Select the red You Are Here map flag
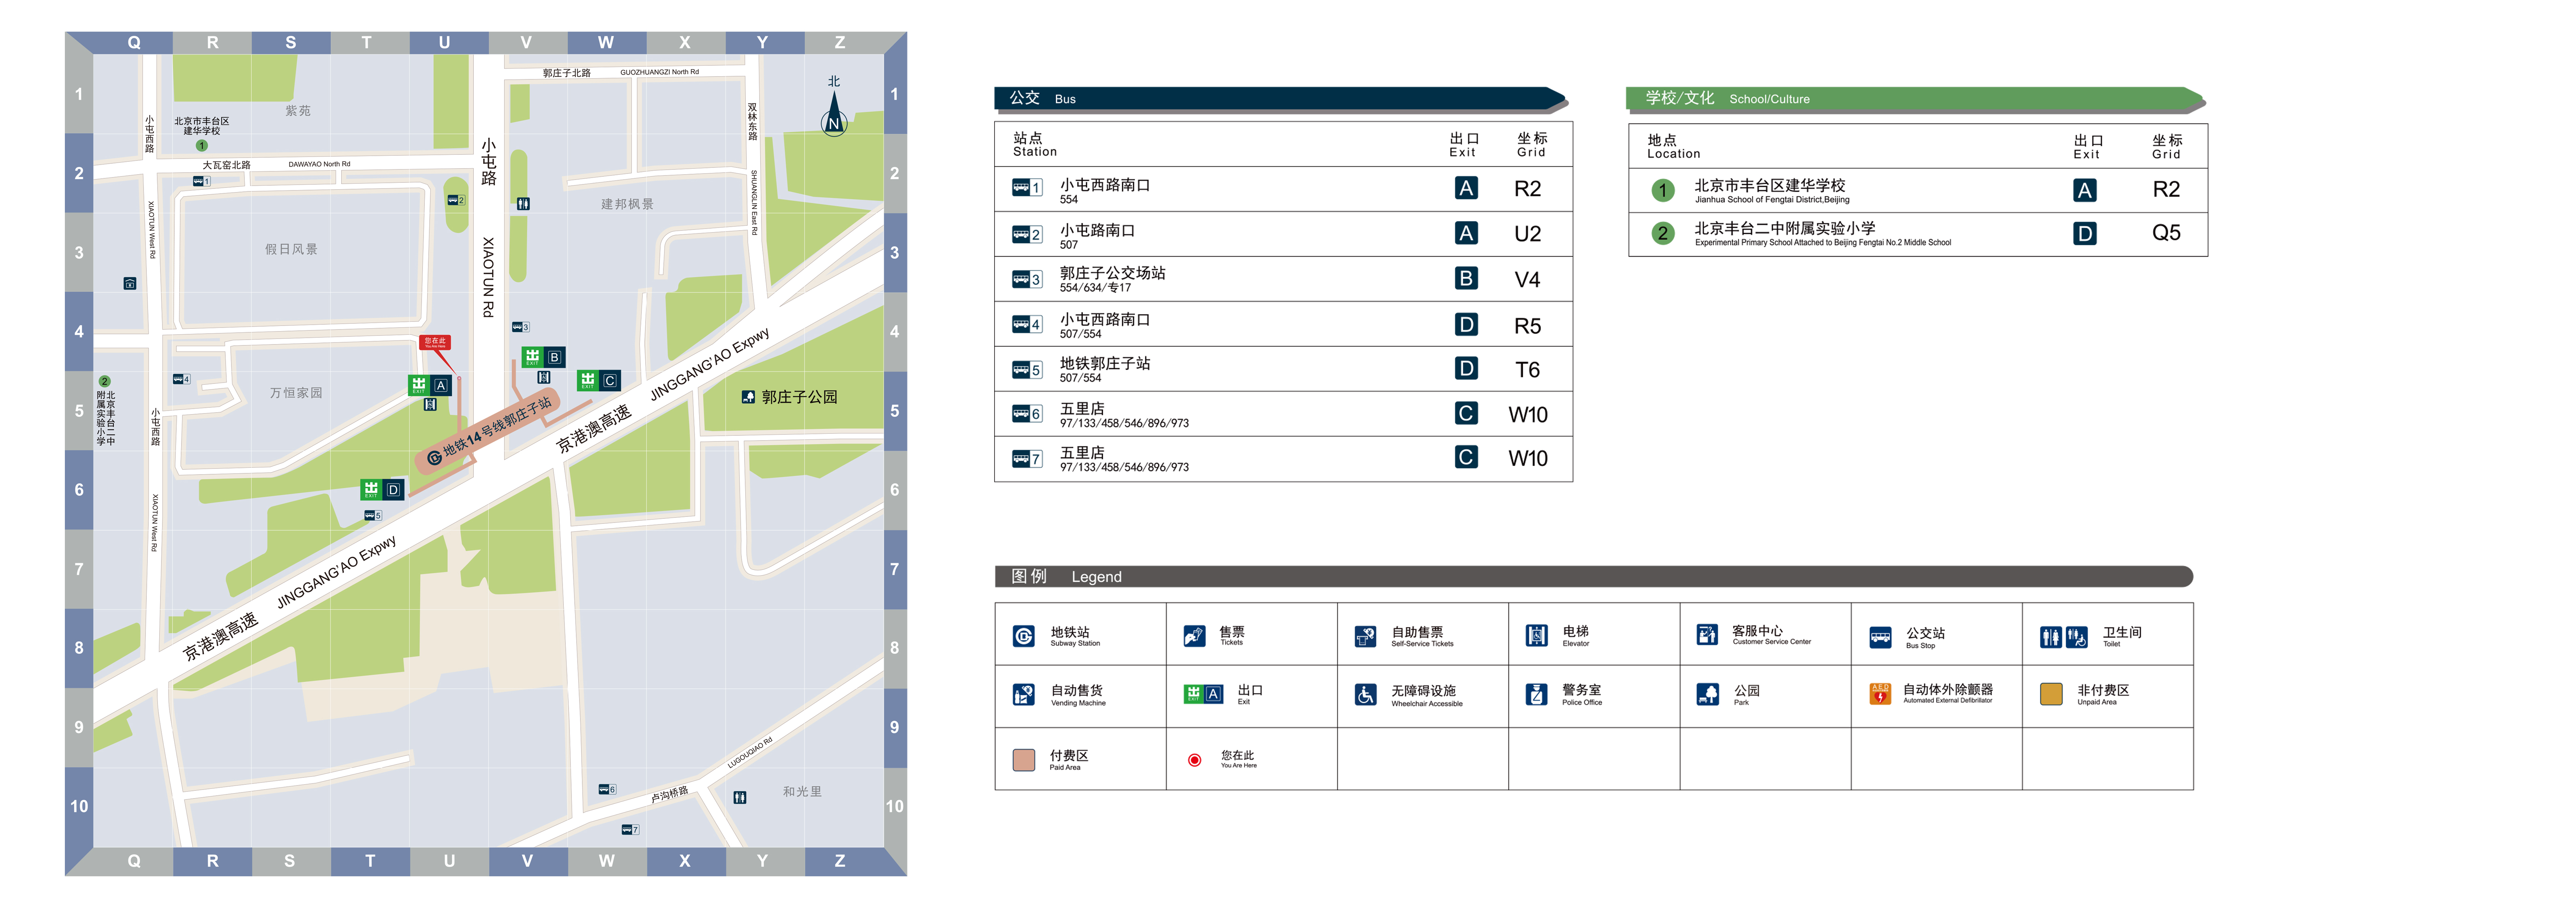2576x912 pixels. (x=435, y=342)
